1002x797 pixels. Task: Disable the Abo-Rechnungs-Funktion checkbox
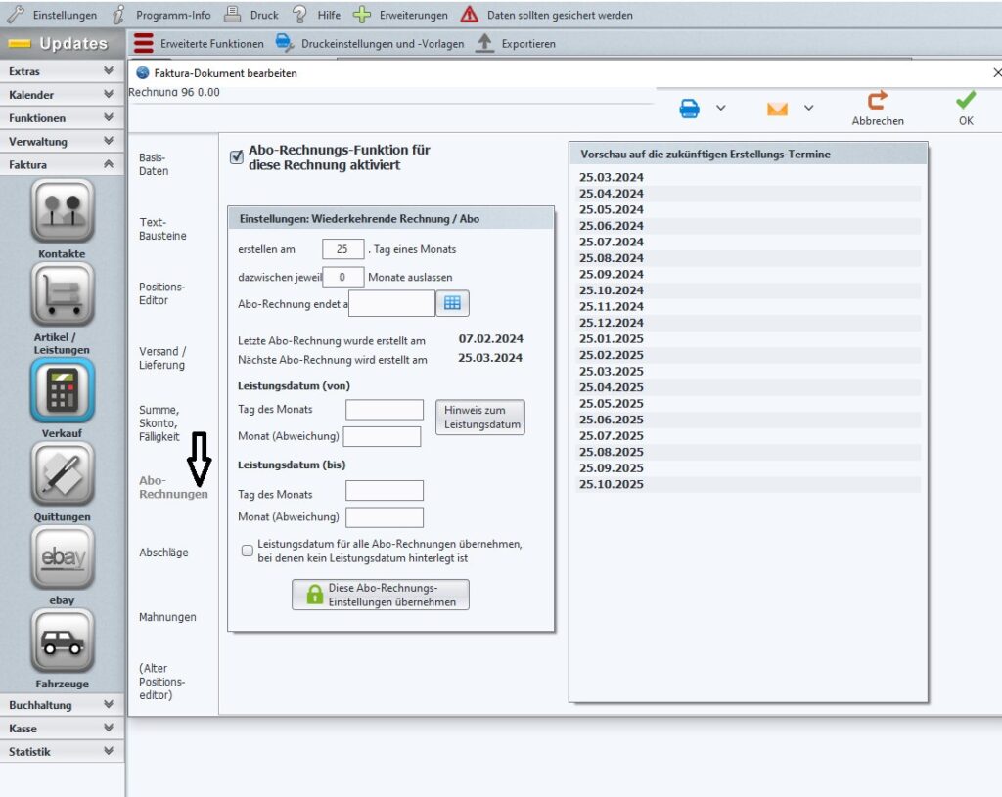pos(236,157)
